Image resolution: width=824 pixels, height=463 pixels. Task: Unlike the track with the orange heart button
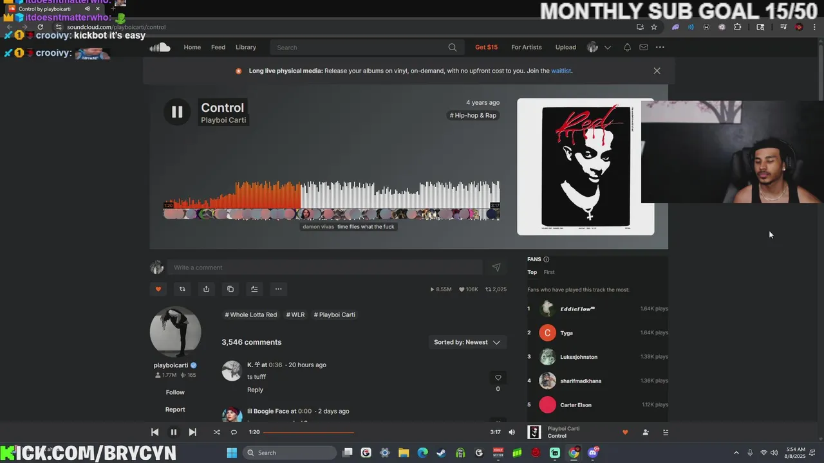(x=158, y=289)
